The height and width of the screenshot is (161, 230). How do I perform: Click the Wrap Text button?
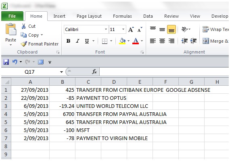click(x=215, y=29)
